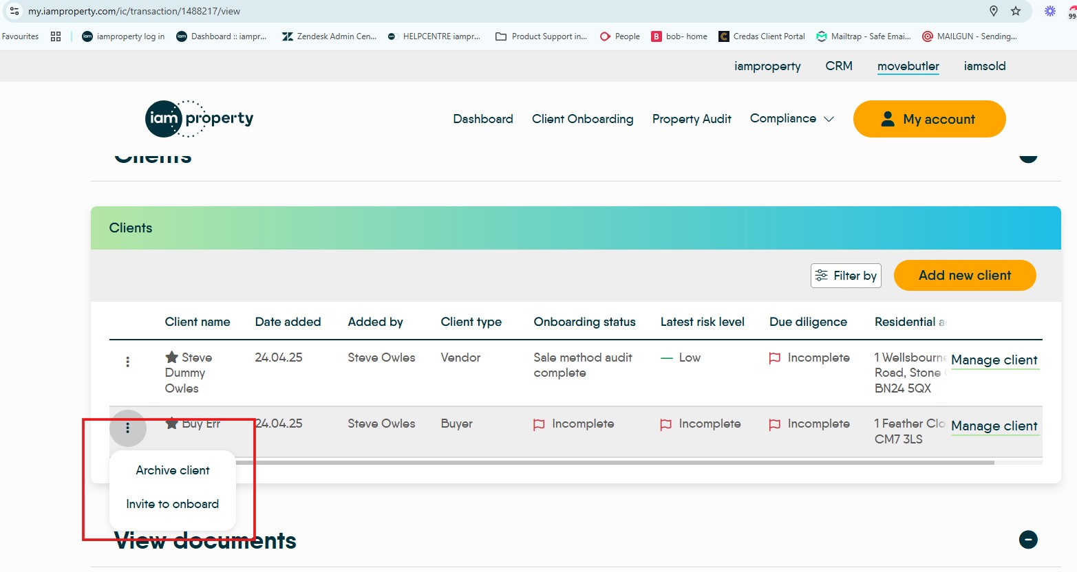1077x572 pixels.
Task: Expand the Compliance dropdown
Action: (791, 118)
